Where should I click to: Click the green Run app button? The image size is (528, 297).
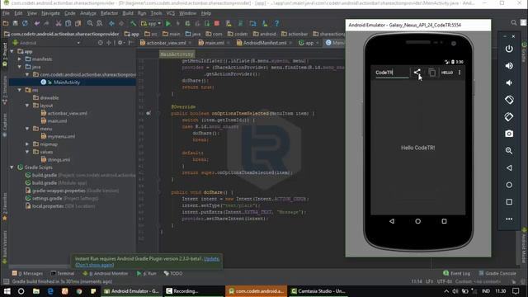[168, 24]
